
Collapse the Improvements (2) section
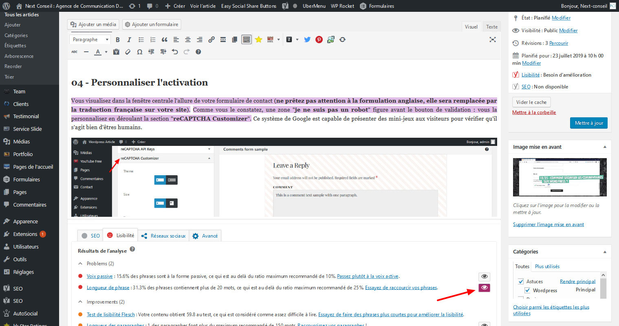tap(81, 302)
